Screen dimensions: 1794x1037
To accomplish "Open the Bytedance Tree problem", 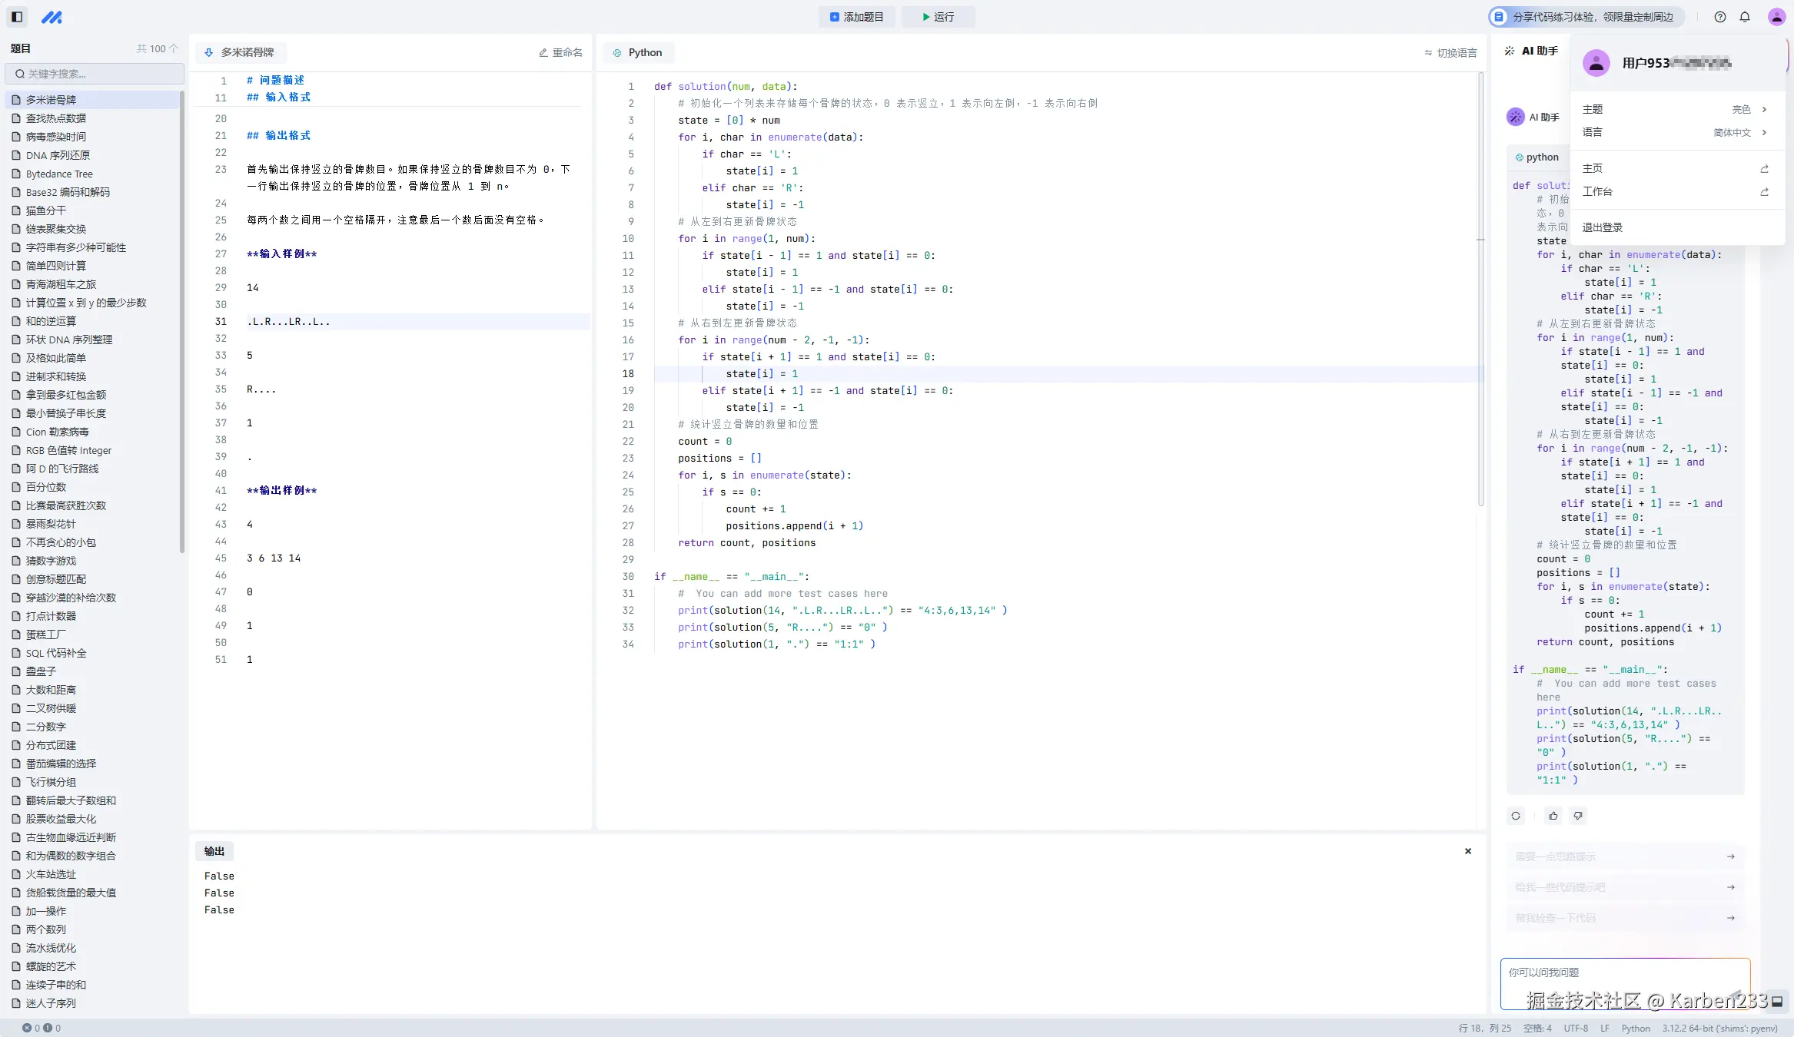I will [x=59, y=174].
